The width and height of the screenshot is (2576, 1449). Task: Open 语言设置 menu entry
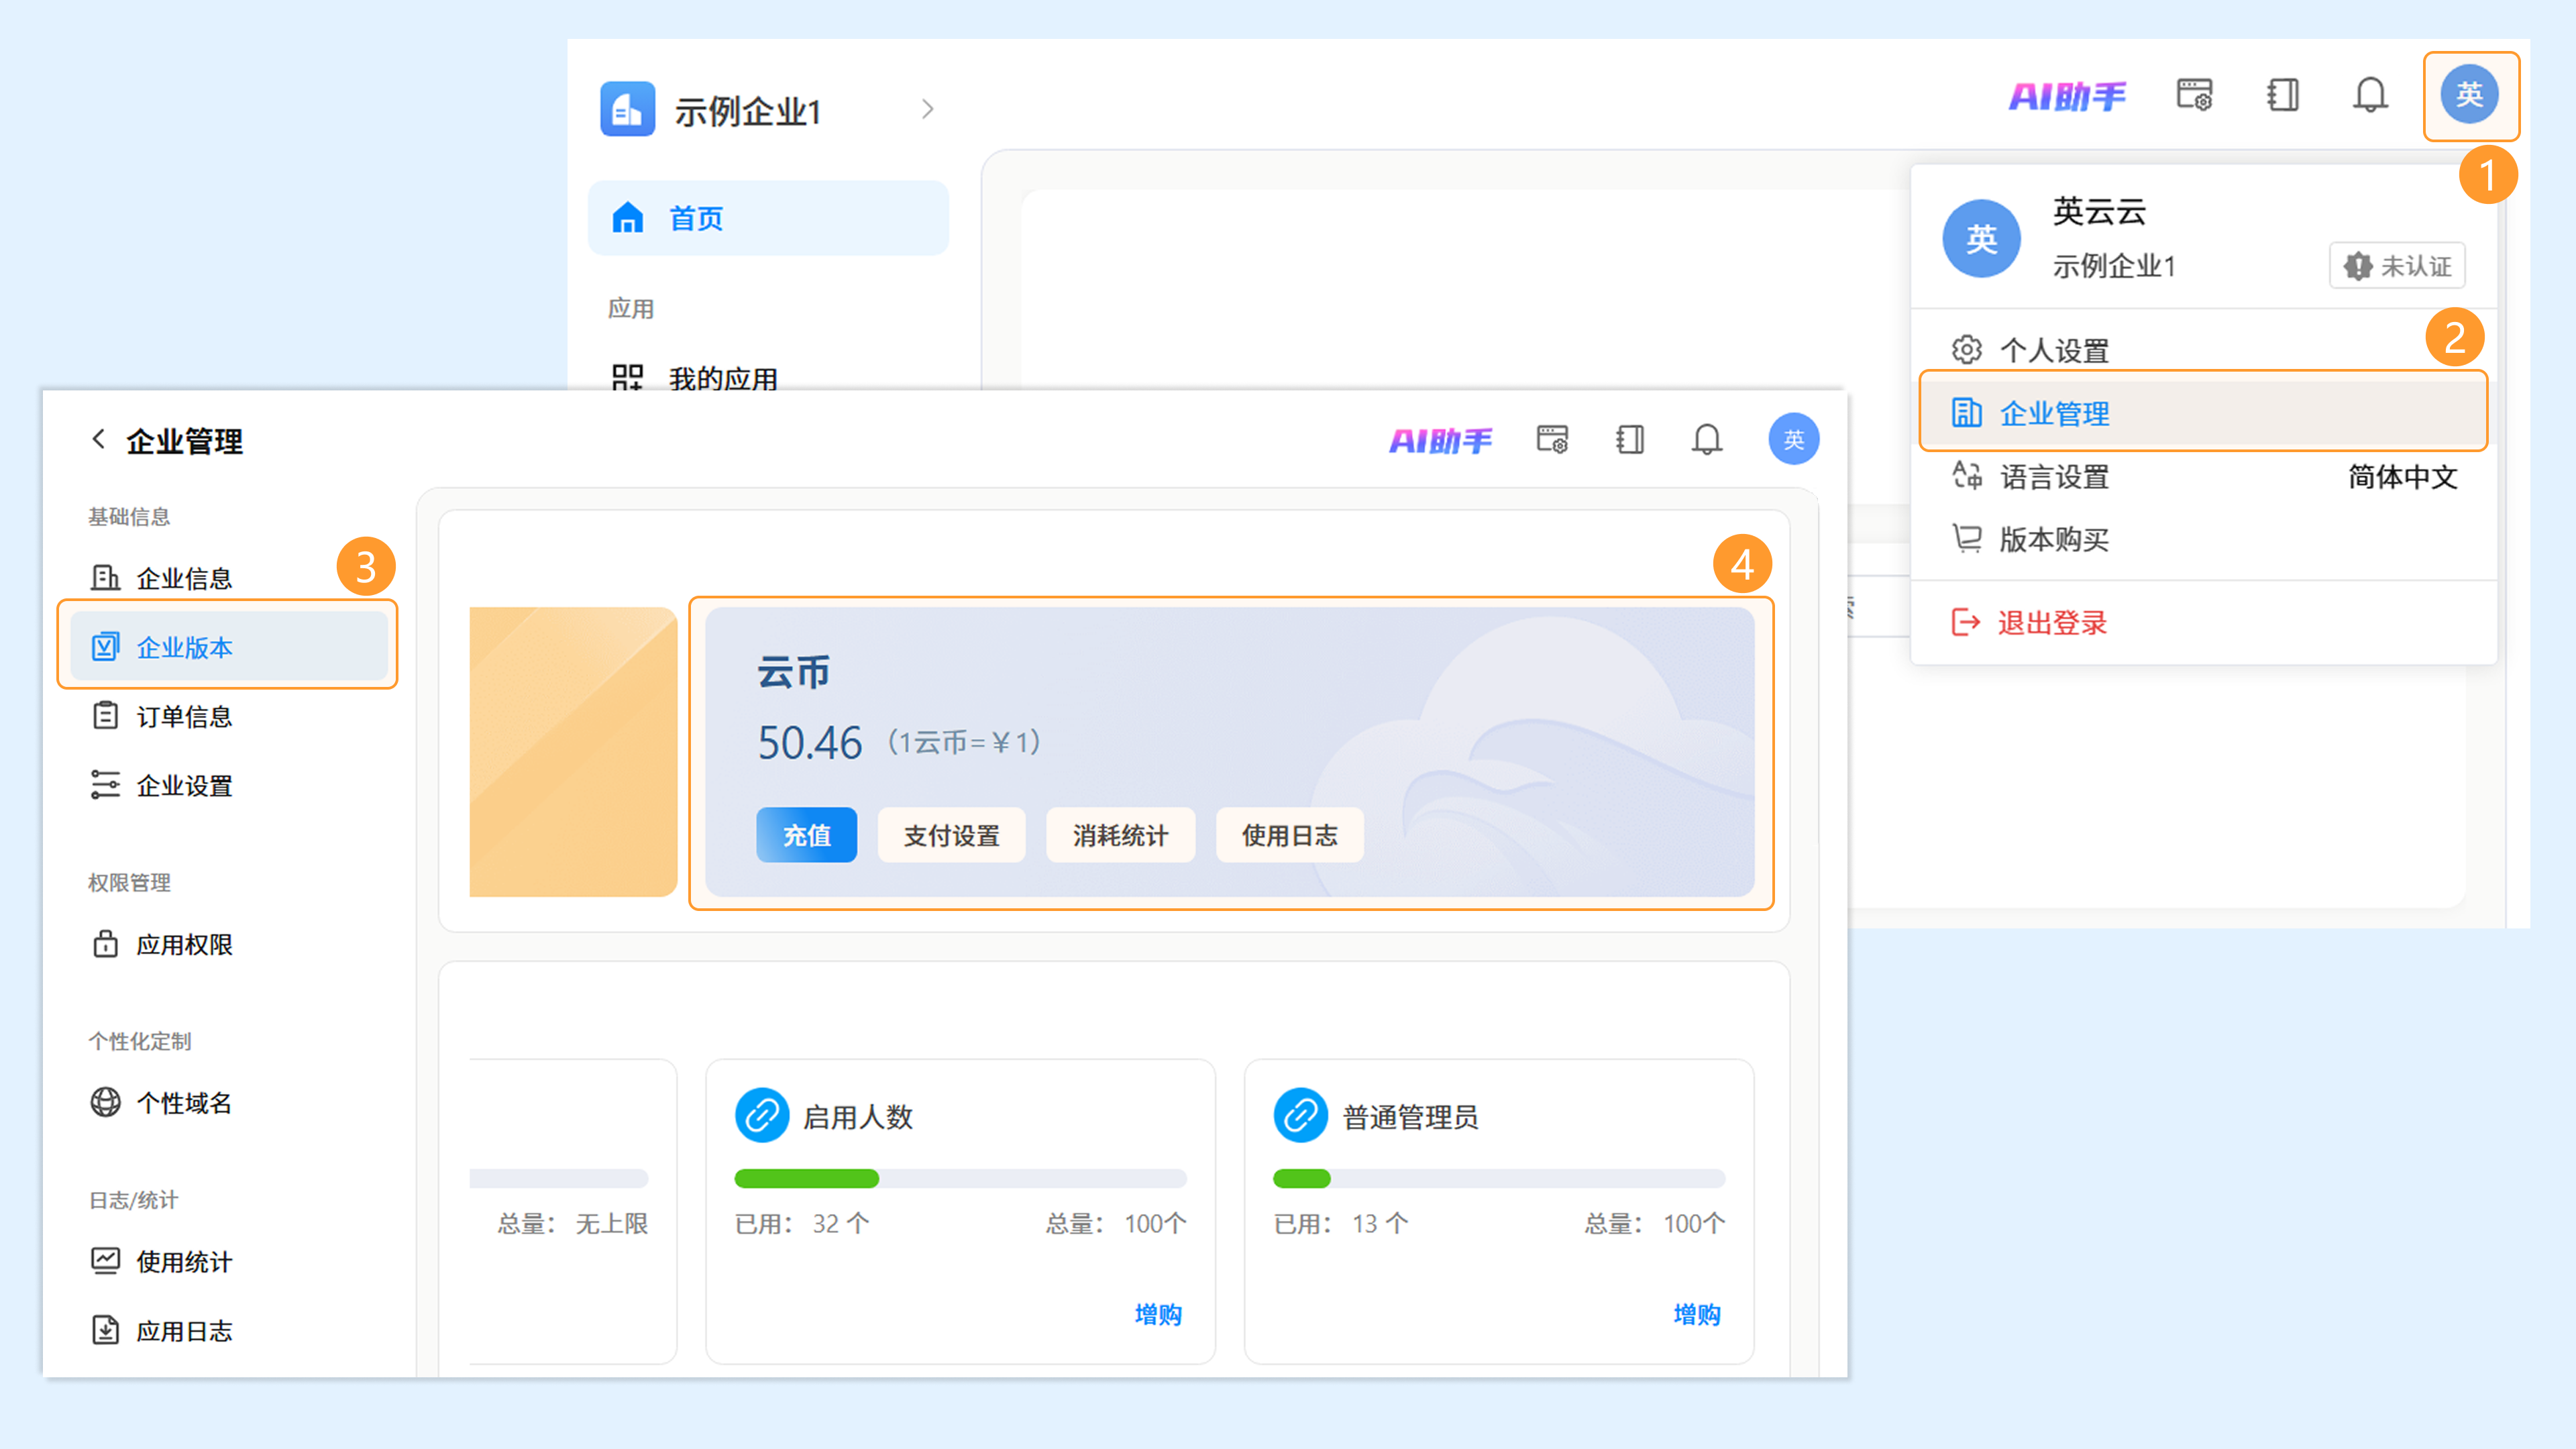(x=2203, y=476)
